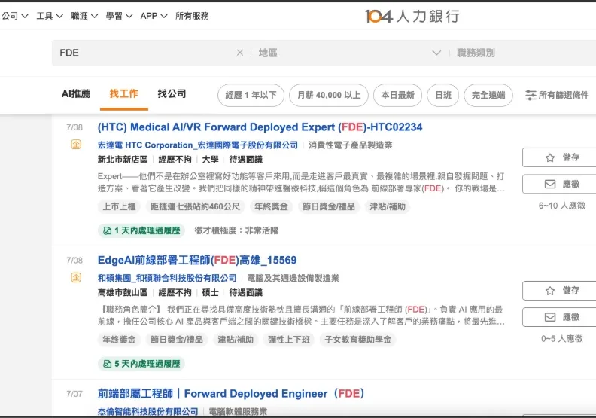Click the 子女教育獎助學金 tag
The image size is (596, 418).
point(357,340)
